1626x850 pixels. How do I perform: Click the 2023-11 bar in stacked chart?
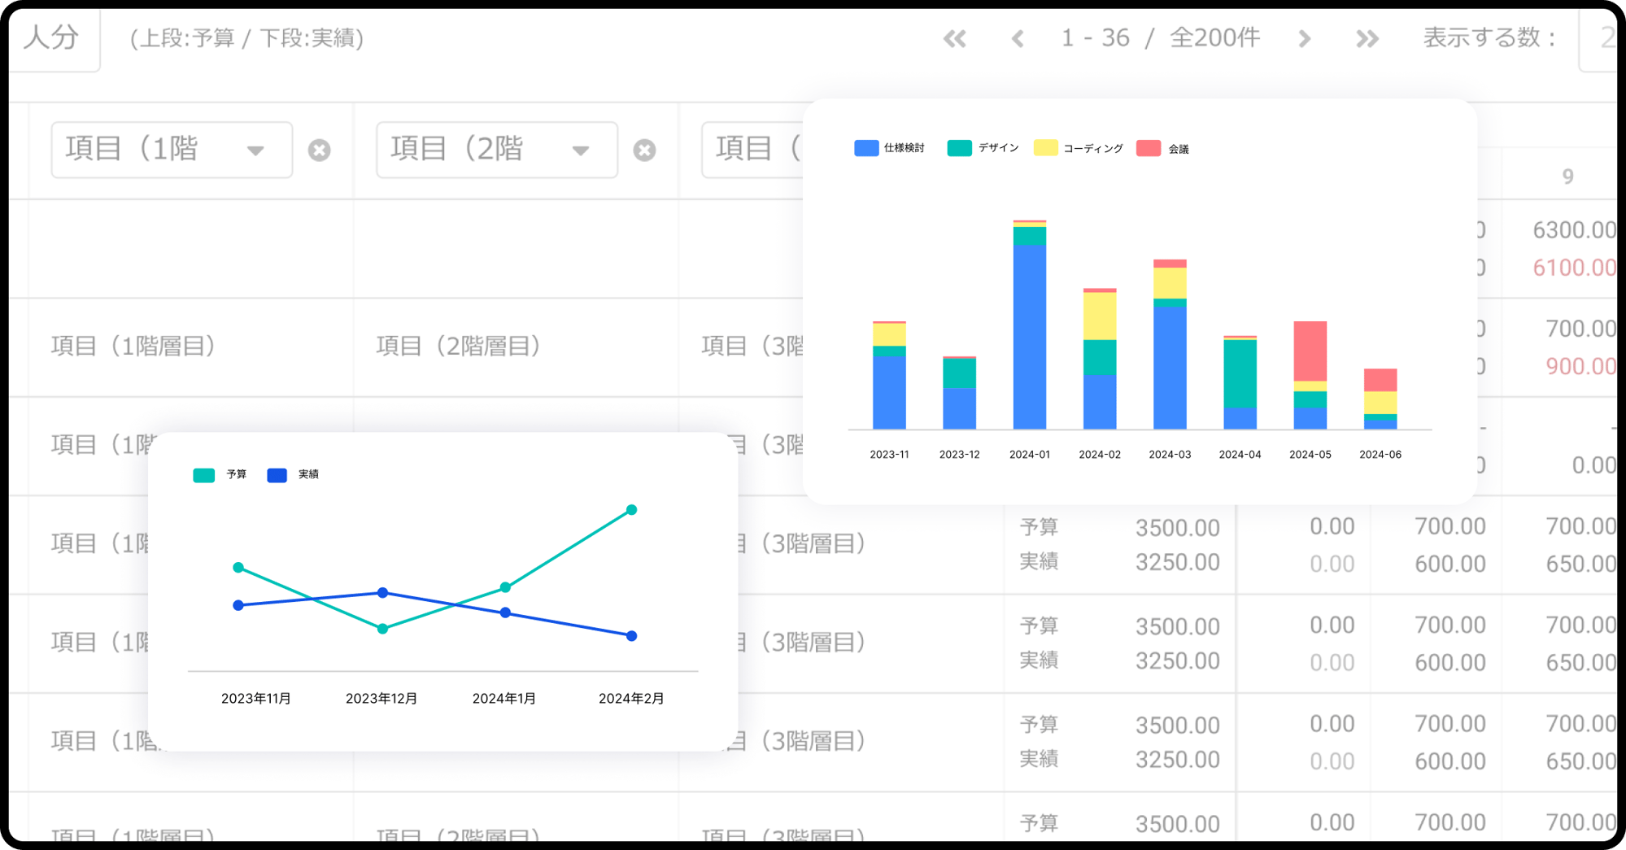coord(889,375)
